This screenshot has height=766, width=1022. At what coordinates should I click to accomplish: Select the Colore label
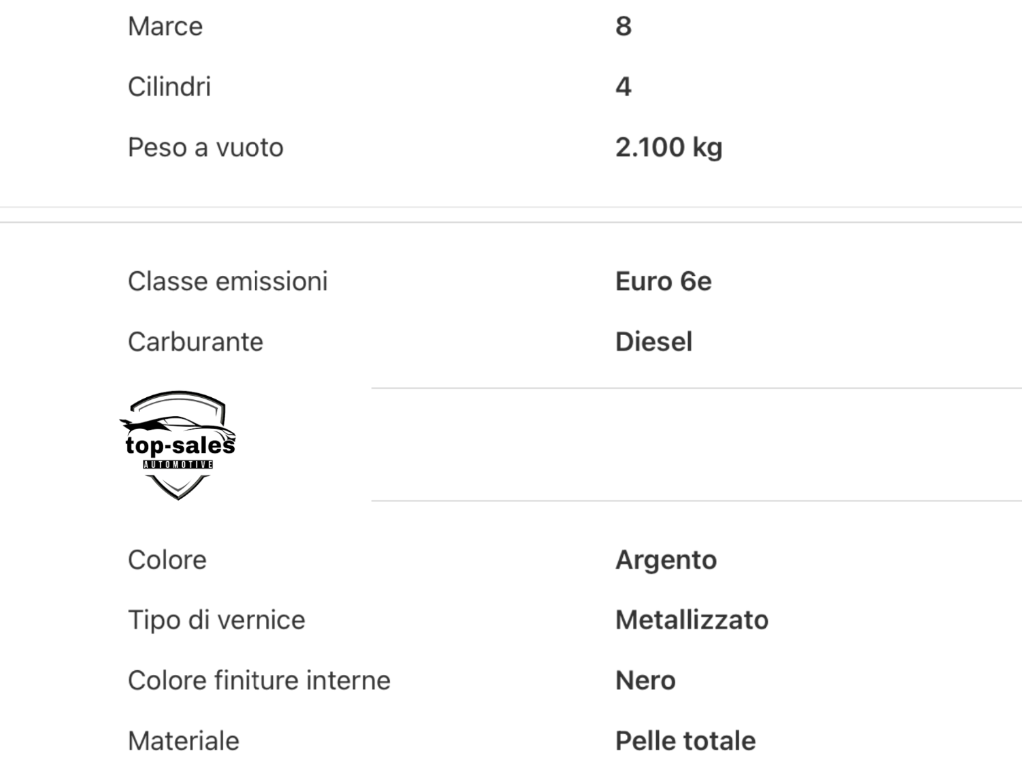[167, 560]
